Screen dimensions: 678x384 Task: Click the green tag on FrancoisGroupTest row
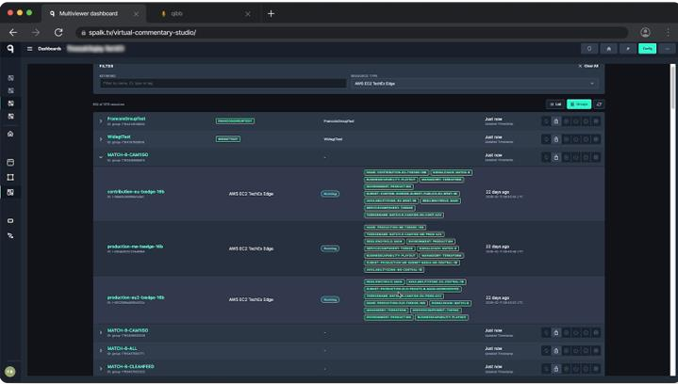[x=235, y=121]
